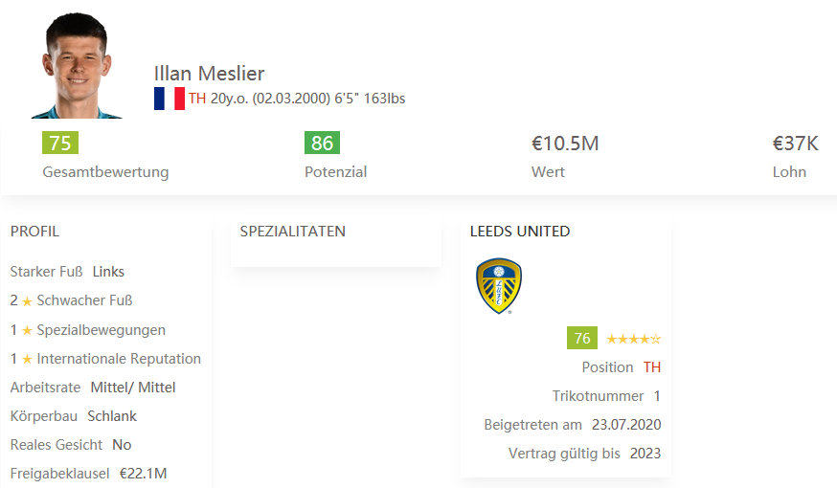Click the 76 team rating badge

pos(582,338)
